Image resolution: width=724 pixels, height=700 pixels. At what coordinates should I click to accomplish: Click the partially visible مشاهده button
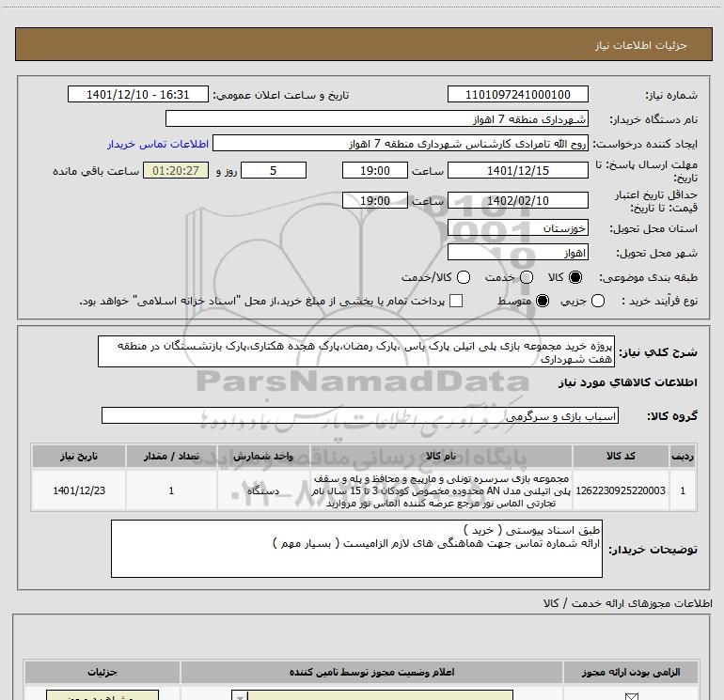[102, 695]
